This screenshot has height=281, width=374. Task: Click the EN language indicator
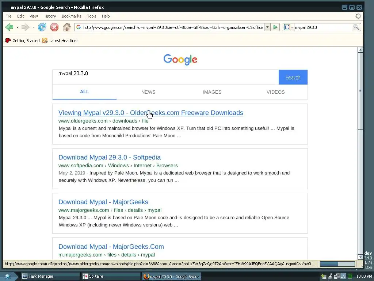343,277
